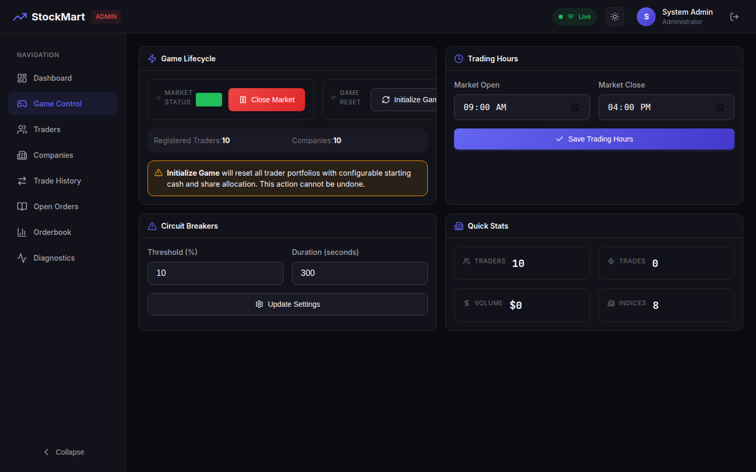This screenshot has height=472, width=756.
Task: Save the trading hours
Action: click(x=594, y=139)
